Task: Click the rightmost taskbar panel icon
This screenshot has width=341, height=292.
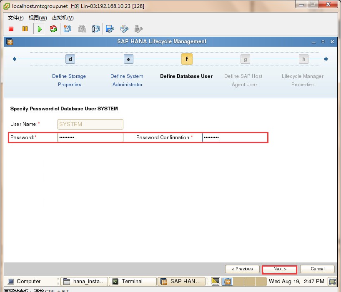Action: coord(332,281)
